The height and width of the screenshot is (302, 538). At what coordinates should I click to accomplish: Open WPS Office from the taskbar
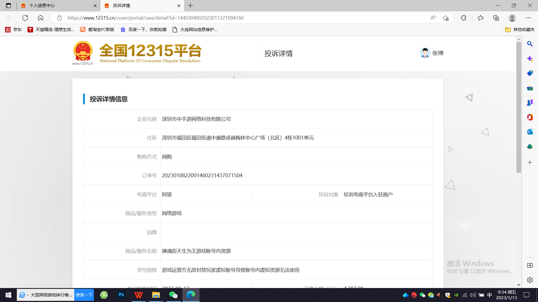tap(139, 295)
